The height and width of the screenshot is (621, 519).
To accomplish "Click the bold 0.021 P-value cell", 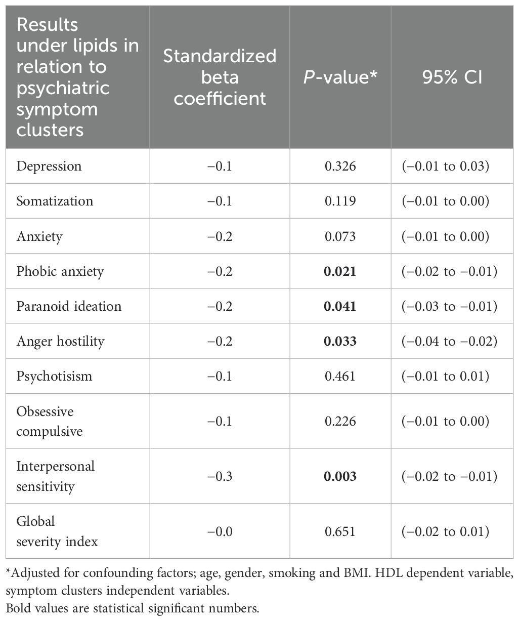I will (340, 271).
